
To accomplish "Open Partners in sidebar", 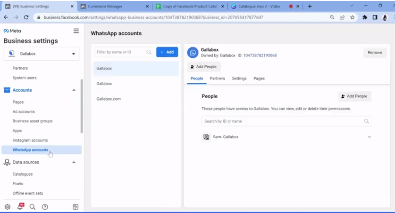I will click(x=20, y=68).
